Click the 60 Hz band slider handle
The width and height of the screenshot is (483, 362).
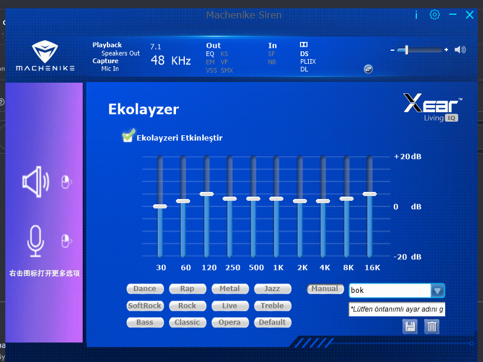point(183,201)
